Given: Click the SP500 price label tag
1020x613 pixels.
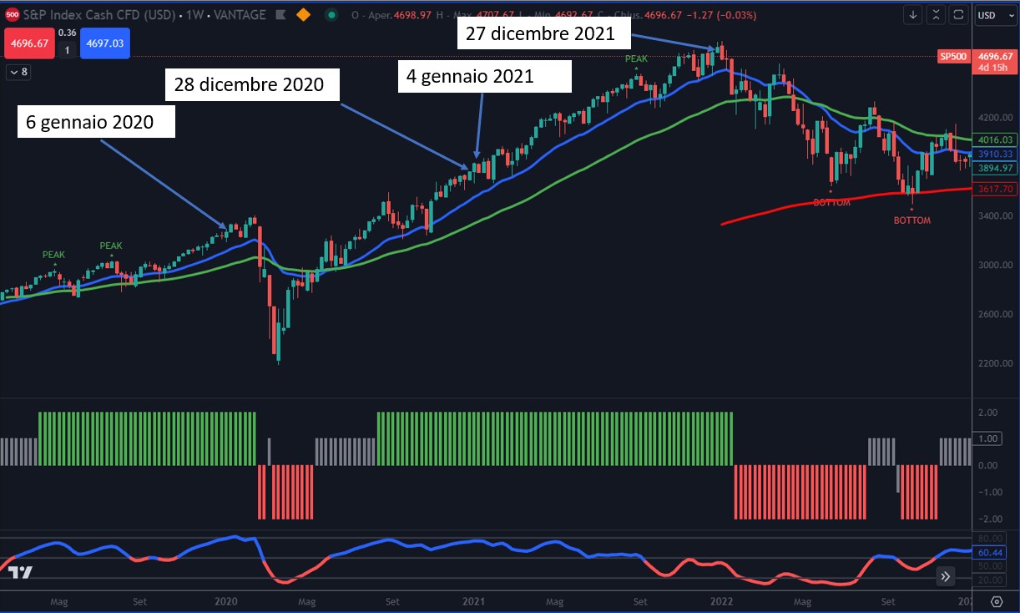Looking at the screenshot, I should pyautogui.click(x=952, y=56).
